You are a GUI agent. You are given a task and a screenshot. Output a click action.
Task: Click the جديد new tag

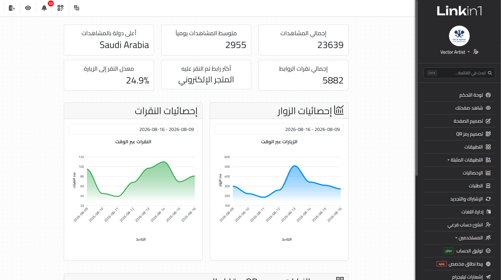pos(442,264)
